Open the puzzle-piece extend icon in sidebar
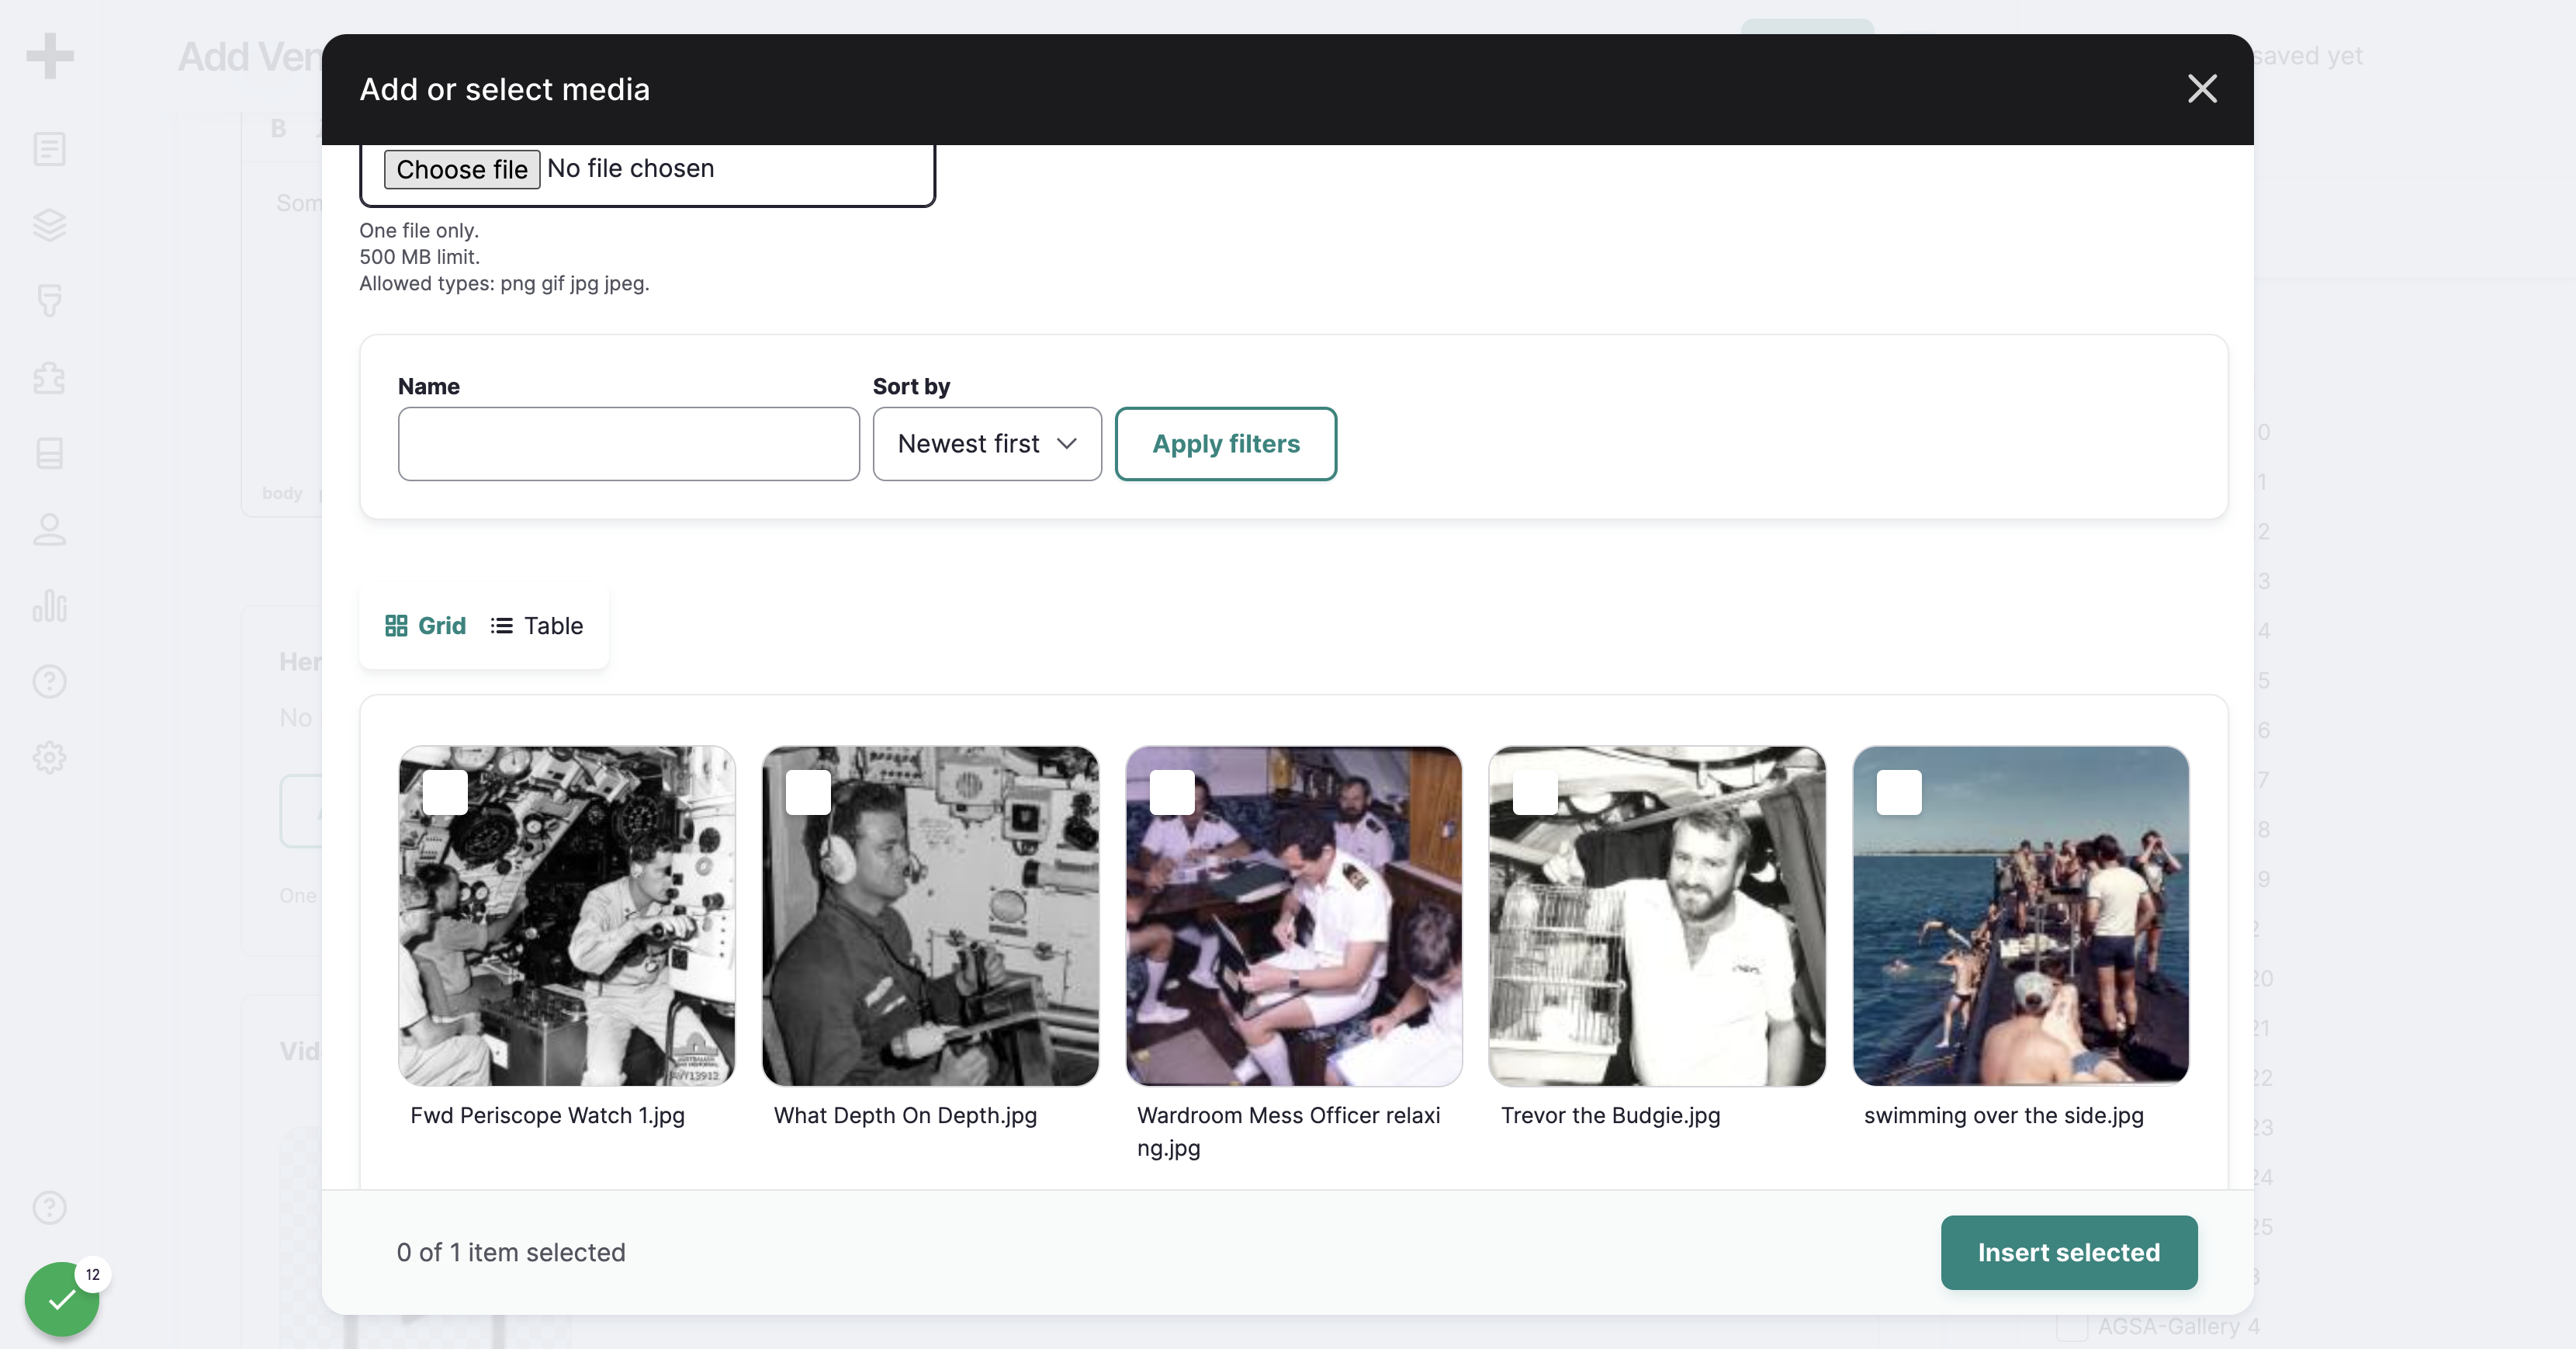Screen dimensions: 2576x1349 click(x=50, y=377)
